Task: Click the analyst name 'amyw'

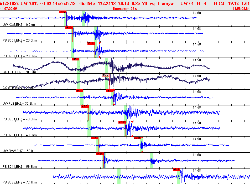Action: tap(168, 3)
